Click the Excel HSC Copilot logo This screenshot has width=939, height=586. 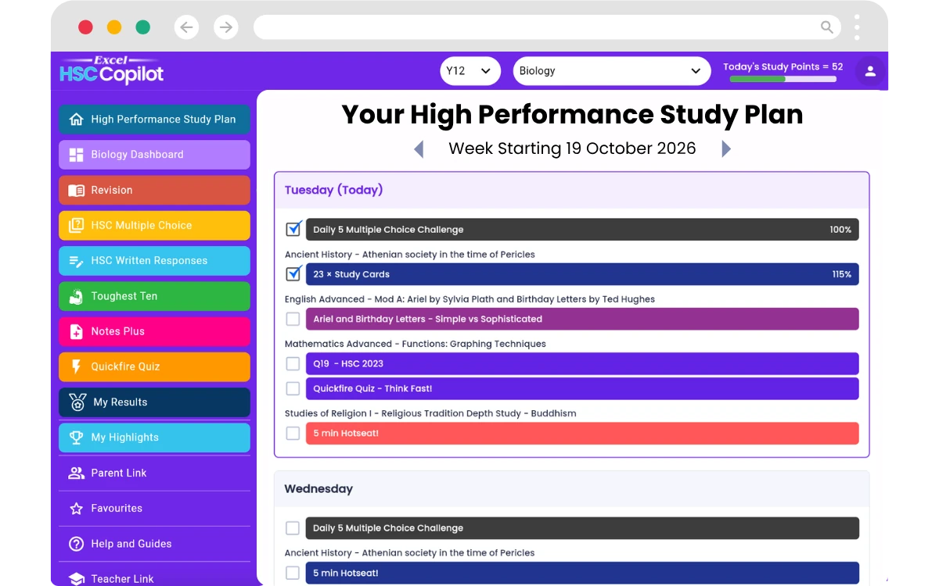[x=111, y=70]
